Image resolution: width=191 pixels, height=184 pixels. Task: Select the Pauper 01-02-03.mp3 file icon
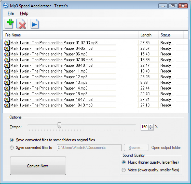click(x=7, y=43)
